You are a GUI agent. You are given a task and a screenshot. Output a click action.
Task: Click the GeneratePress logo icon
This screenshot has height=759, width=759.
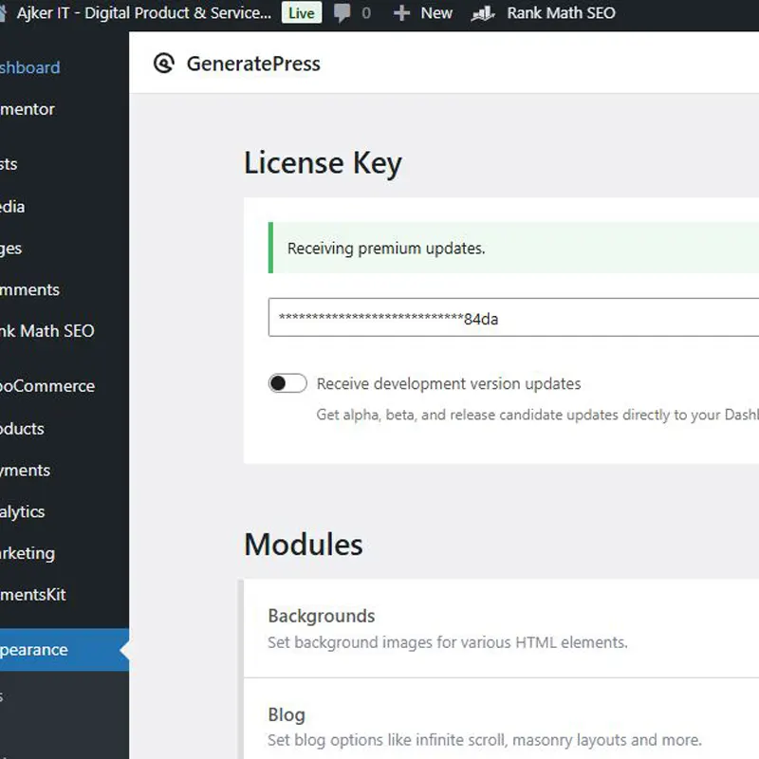click(x=163, y=64)
